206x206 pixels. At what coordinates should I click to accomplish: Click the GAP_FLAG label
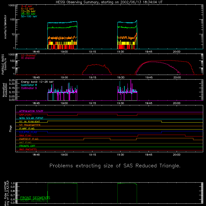(25, 115)
